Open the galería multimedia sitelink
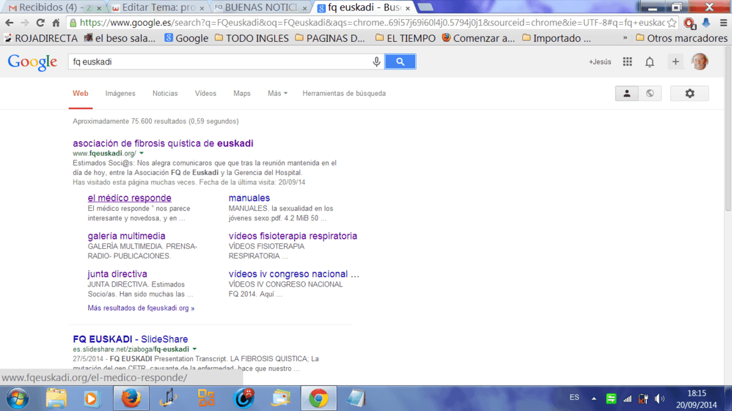 (126, 236)
